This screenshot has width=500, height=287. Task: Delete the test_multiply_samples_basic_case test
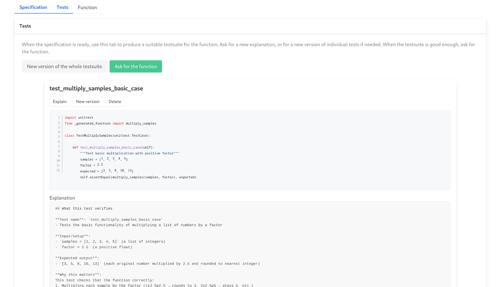115,102
